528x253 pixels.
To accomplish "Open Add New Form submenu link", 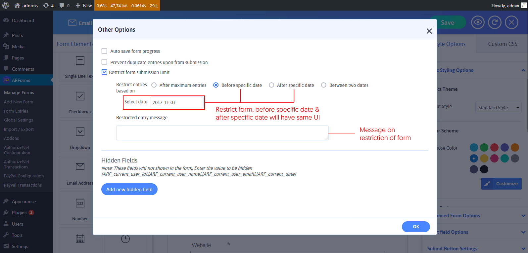I will coord(19,102).
